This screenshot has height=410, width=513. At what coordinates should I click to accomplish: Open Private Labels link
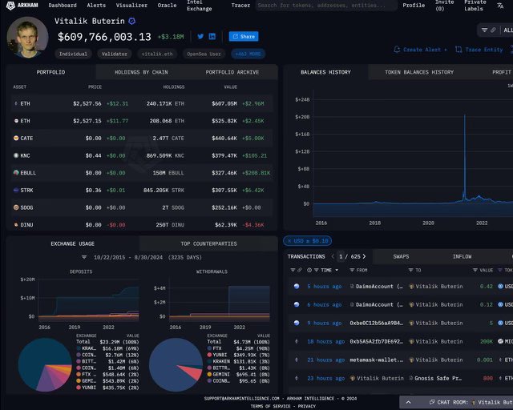[475, 6]
